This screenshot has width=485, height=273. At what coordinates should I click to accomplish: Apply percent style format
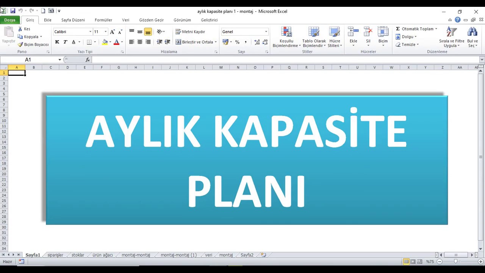(x=237, y=42)
